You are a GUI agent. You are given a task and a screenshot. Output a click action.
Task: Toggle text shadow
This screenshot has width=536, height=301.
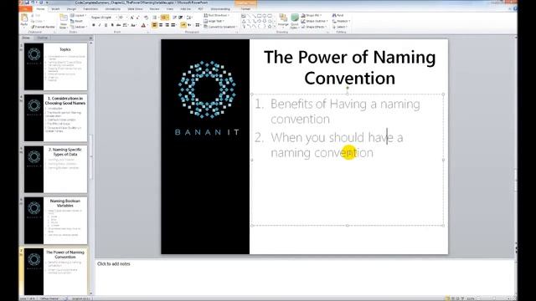coord(112,25)
